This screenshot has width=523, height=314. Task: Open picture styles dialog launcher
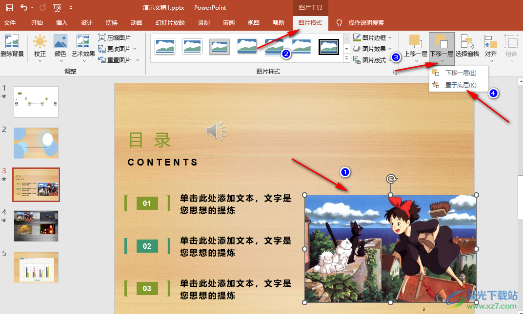[x=395, y=72]
